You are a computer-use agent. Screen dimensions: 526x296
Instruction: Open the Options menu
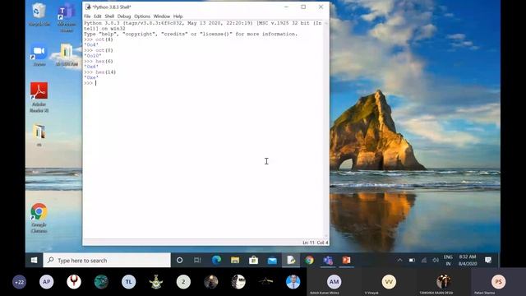point(142,16)
